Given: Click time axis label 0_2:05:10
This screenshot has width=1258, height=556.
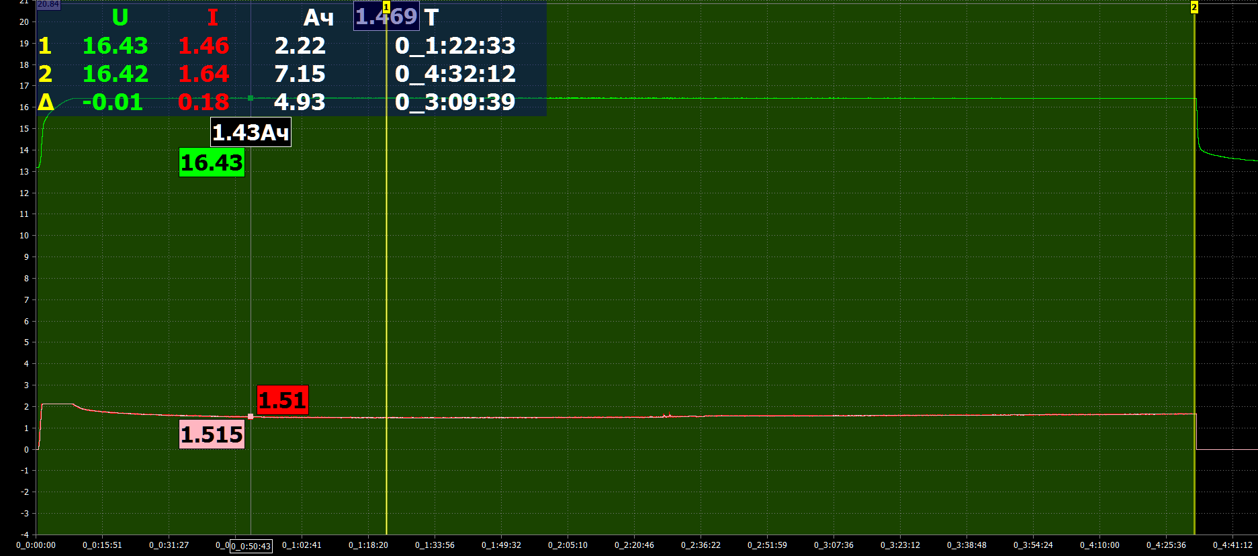Looking at the screenshot, I should (x=568, y=545).
